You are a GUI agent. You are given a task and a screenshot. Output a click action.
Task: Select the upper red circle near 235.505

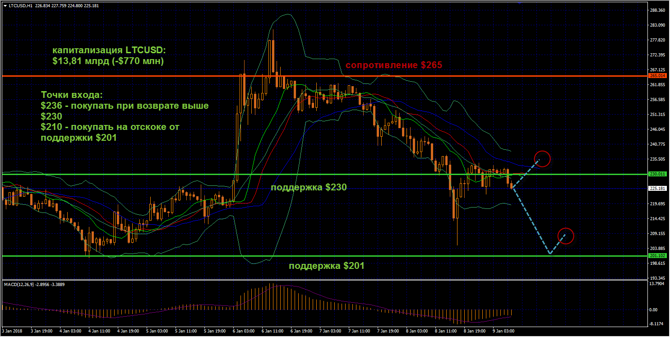click(542, 158)
